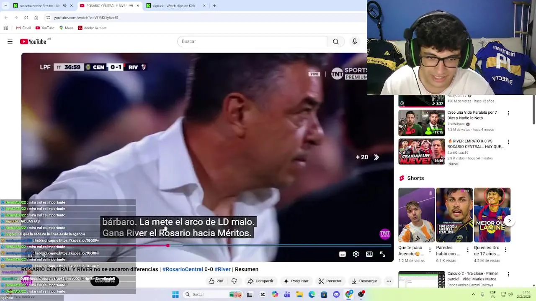Mute the audio on the YouTube tab
Screen dimensions: 536x301
click(131, 6)
